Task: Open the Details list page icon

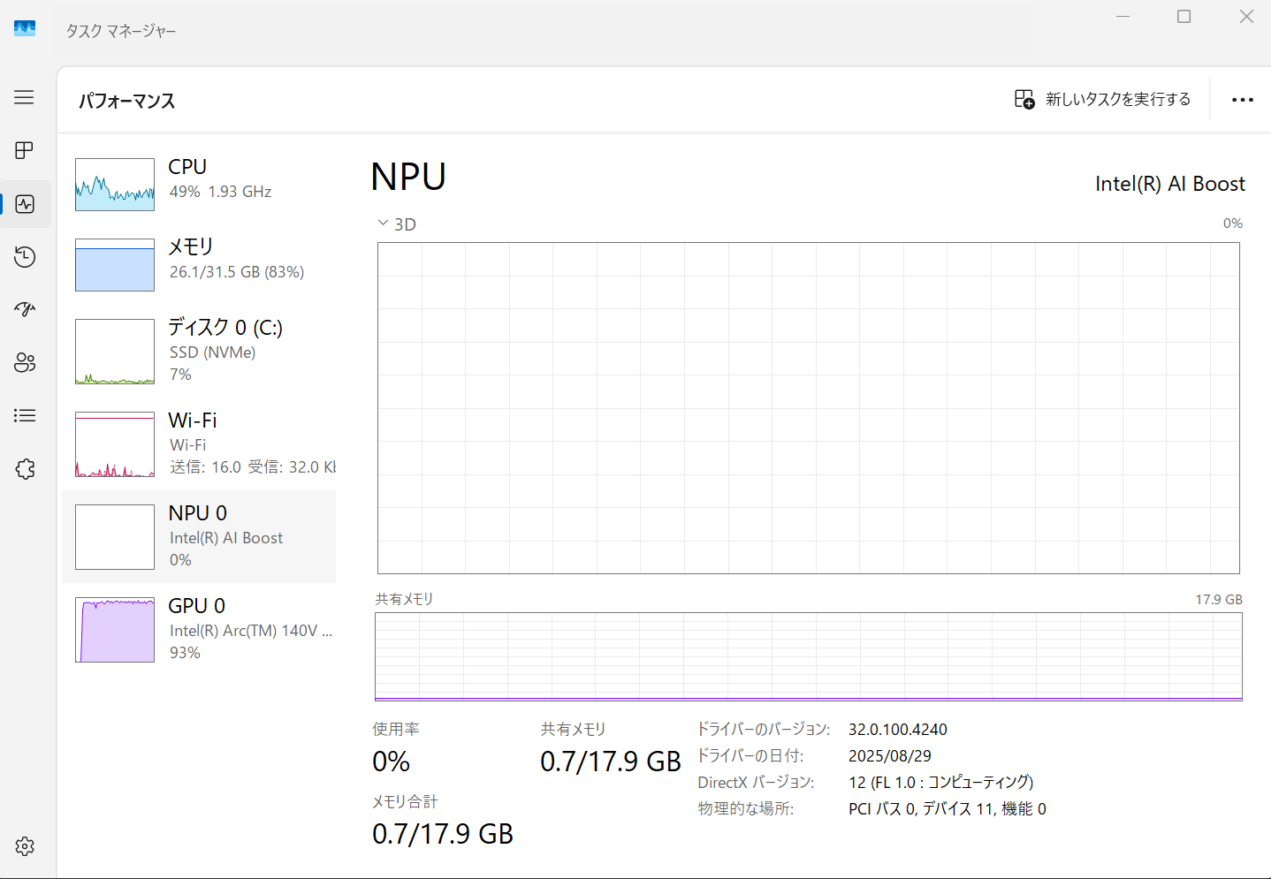Action: click(25, 415)
